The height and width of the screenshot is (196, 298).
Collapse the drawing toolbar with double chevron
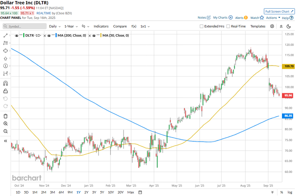coord(5,141)
